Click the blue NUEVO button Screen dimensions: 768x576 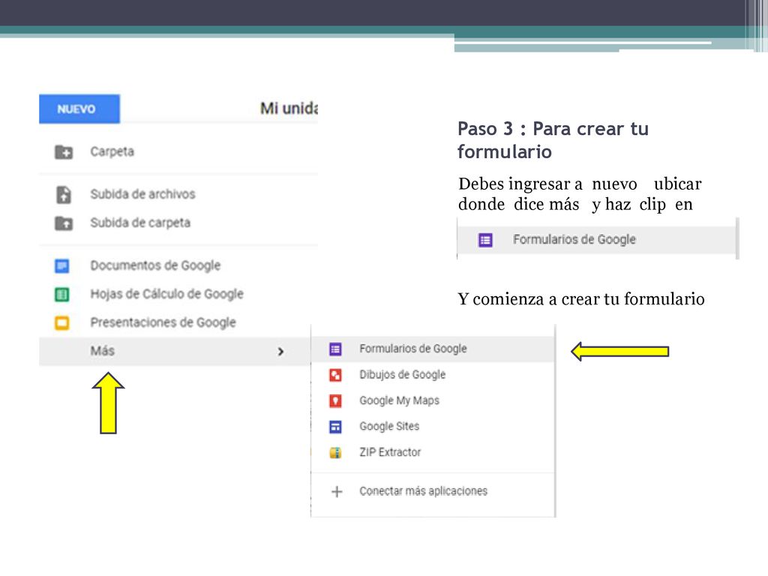79,109
